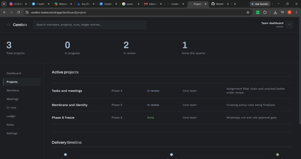
Task: Open the Phase 8 freeze project
Action: click(x=63, y=118)
